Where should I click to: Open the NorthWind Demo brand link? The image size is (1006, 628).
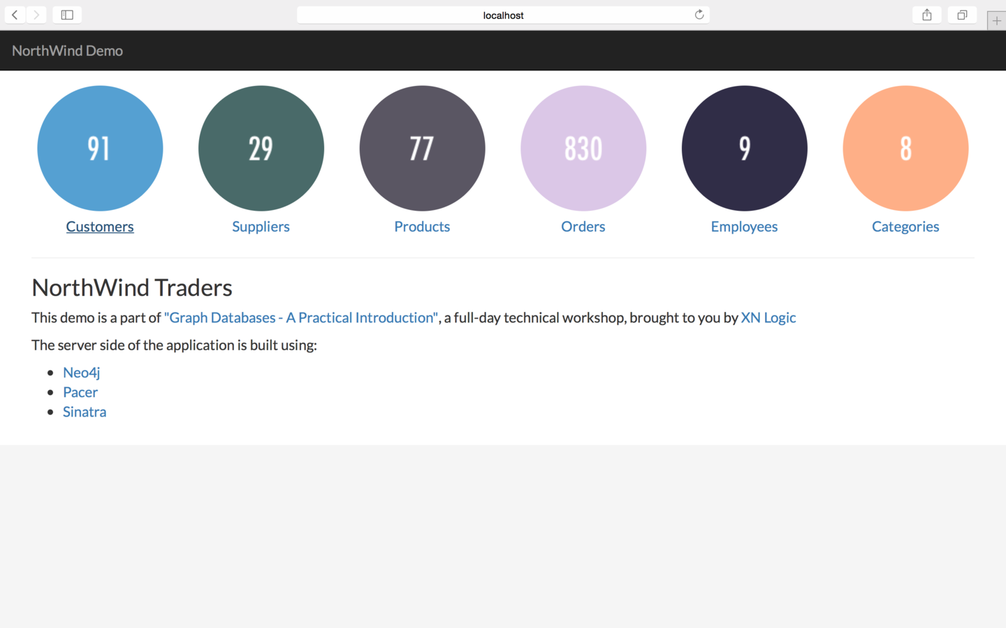(x=67, y=50)
